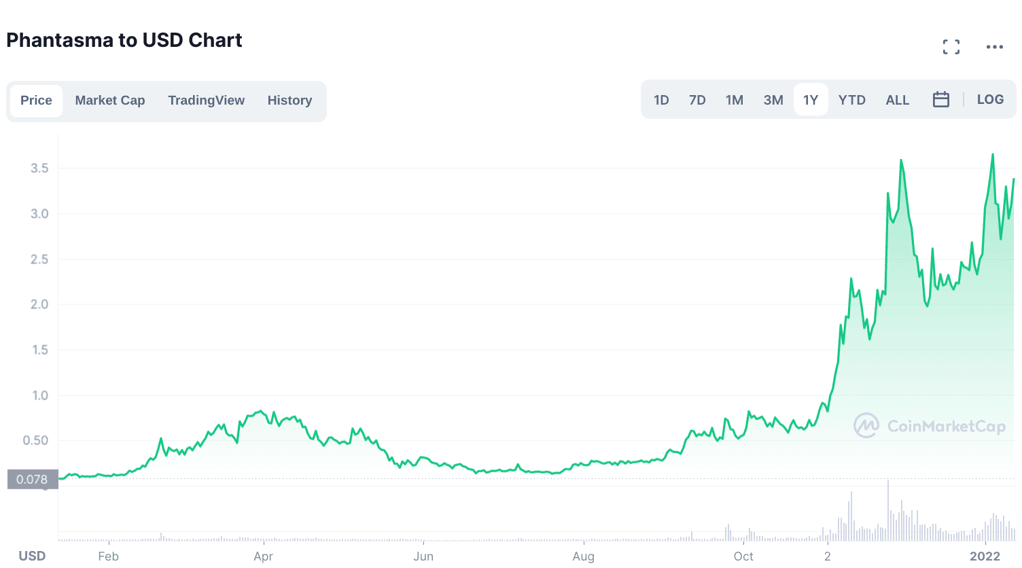
Task: Switch to the Price tab
Action: pyautogui.click(x=36, y=101)
